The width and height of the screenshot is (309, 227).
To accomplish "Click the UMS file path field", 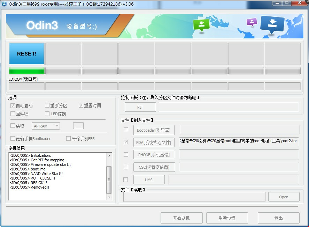I will tap(233, 180).
